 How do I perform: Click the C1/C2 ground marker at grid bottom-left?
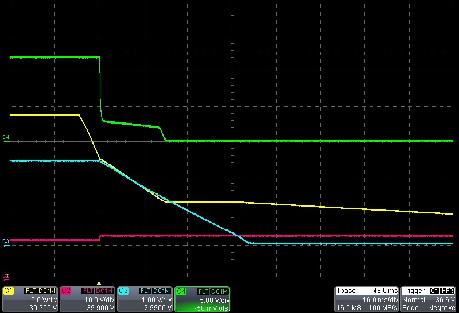pos(6,276)
